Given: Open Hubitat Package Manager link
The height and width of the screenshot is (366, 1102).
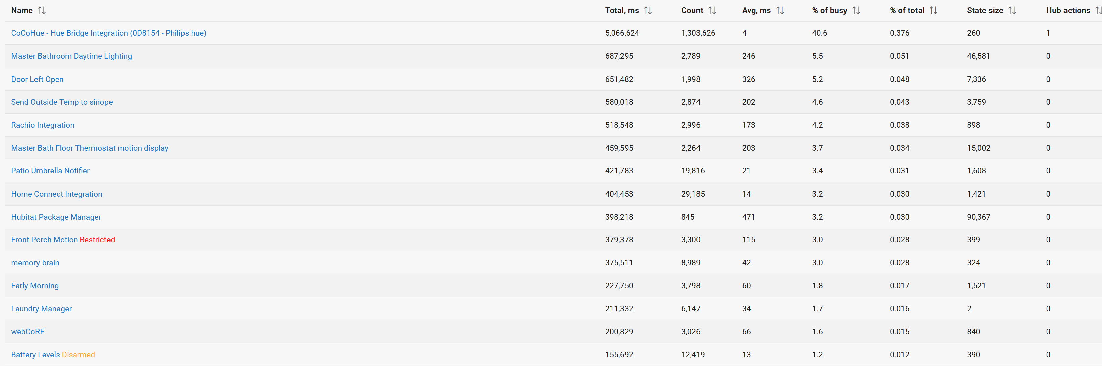Looking at the screenshot, I should coord(56,217).
